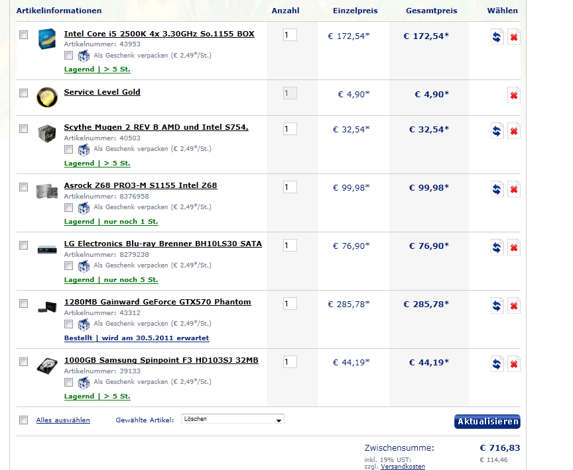Click quantity field for Intel Core i5
This screenshot has width=573, height=470.
[290, 35]
